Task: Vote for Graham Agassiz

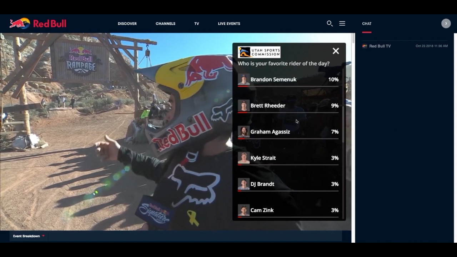Action: (x=288, y=132)
